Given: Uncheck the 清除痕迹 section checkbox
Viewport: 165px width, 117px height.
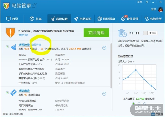Looking at the screenshot, I should tap(7, 93).
